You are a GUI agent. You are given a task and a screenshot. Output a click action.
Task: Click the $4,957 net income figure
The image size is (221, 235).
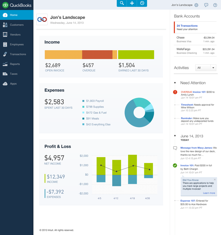pos(54,158)
